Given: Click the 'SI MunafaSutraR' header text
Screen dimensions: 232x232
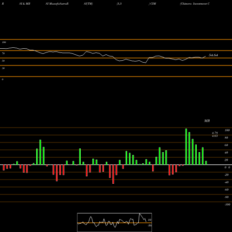Looking at the screenshot, I should (57, 4).
